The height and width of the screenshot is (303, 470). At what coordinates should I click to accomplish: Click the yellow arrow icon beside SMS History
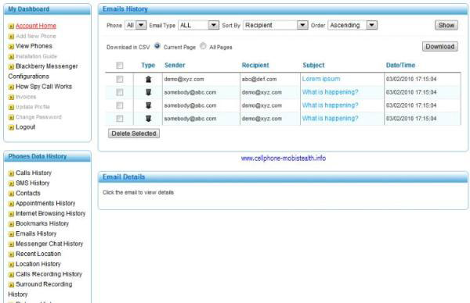point(11,184)
